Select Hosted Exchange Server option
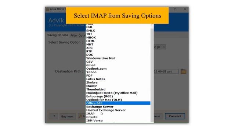The width and height of the screenshot is (235, 132). coord(118,110)
